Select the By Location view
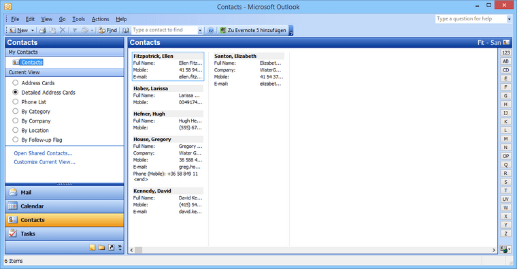517x269 pixels. point(31,131)
